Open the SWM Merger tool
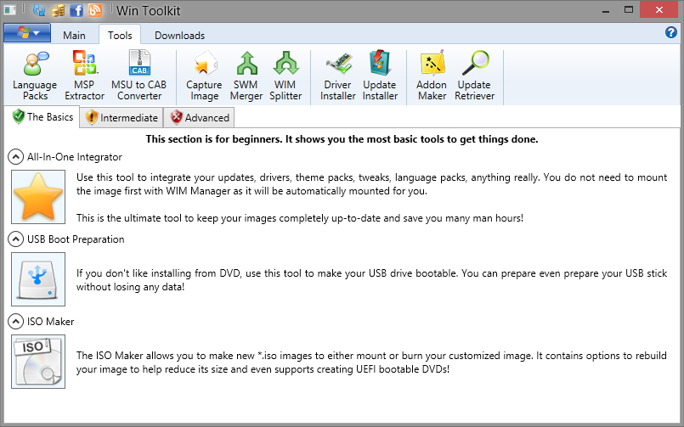The width and height of the screenshot is (684, 427). (x=246, y=76)
